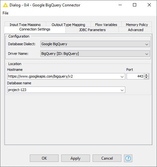Screen dimensions: 157x167
Task: Click the Cancel button
Action: [x=107, y=158]
